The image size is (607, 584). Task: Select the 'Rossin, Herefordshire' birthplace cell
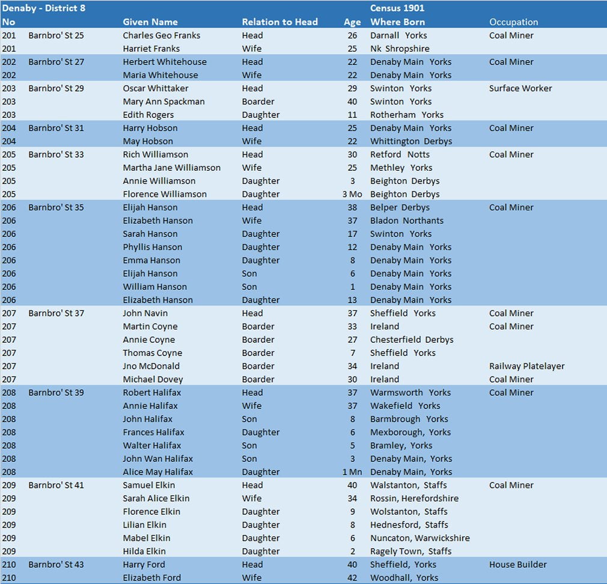coord(414,499)
